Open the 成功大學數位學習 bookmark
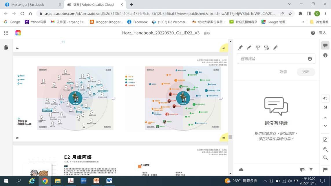The image size is (331, 186). [208, 22]
